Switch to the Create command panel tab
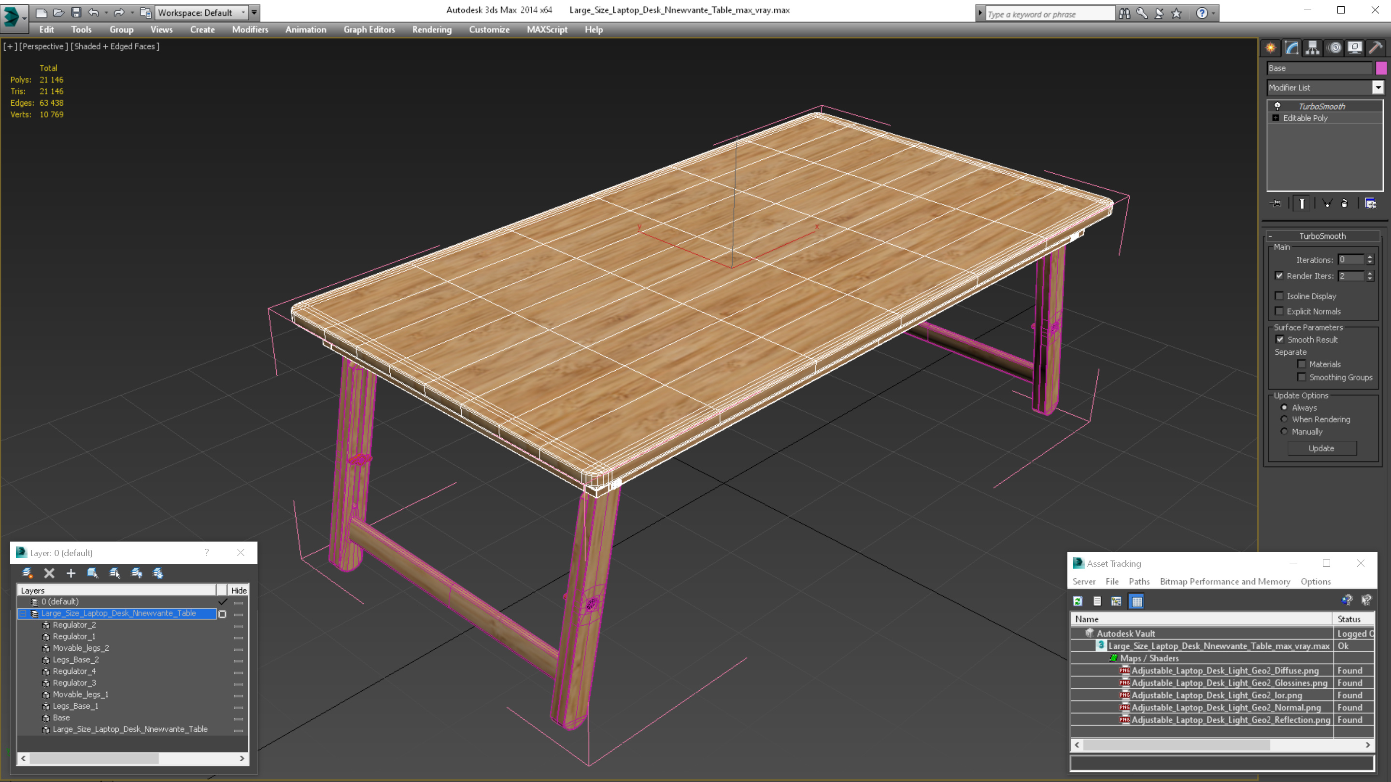Screen dimensions: 1391x782 tap(1271, 48)
